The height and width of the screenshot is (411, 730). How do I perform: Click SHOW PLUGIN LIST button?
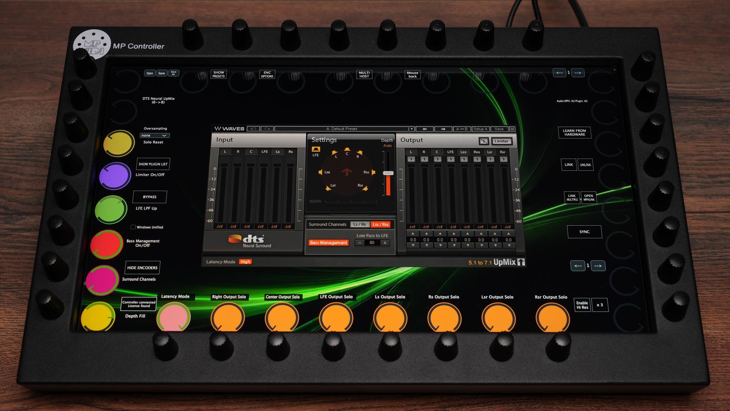point(153,164)
